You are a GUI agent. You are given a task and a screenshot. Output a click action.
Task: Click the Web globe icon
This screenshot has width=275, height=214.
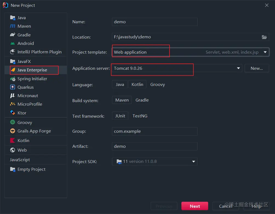[x=13, y=150]
